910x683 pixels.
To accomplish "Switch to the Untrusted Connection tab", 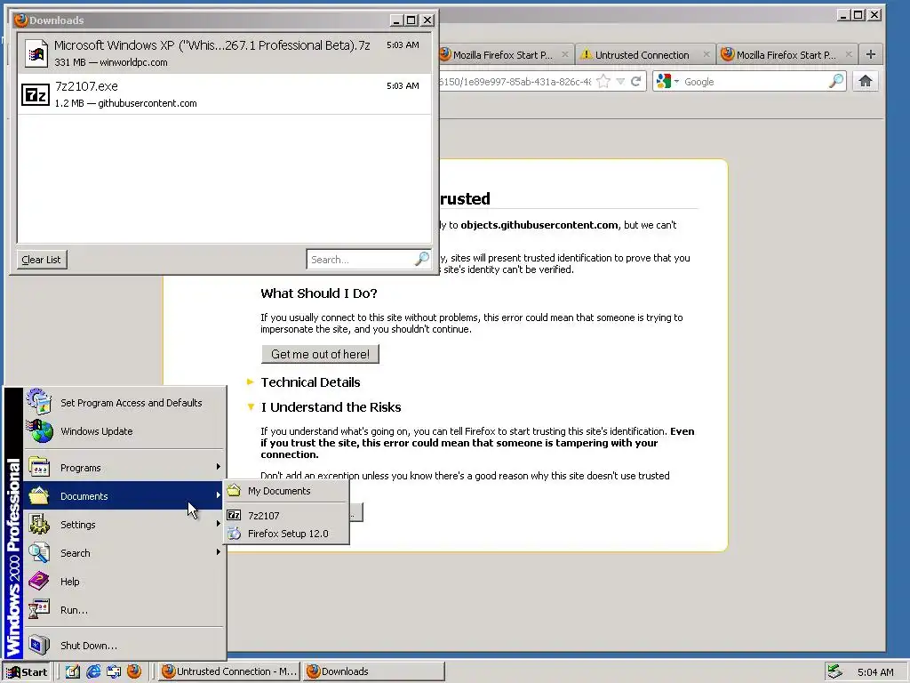I will point(642,54).
